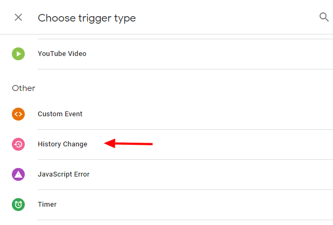Image resolution: width=333 pixels, height=225 pixels.
Task: Click the Other section heading
Action: click(24, 88)
